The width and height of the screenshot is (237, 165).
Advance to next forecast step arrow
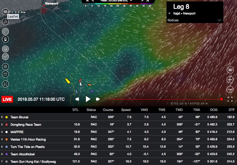pyautogui.click(x=142, y=1)
